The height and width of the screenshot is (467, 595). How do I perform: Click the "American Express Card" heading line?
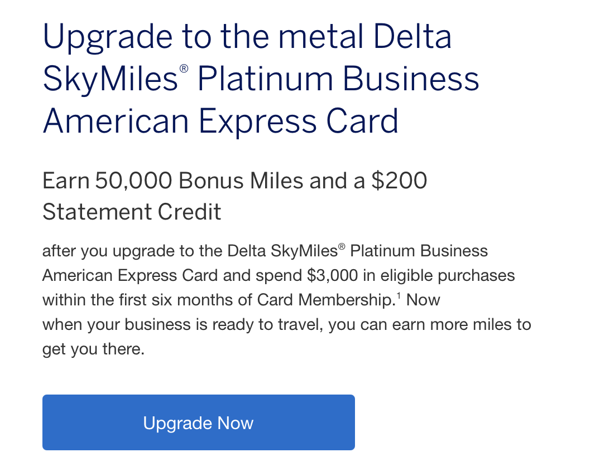point(220,120)
